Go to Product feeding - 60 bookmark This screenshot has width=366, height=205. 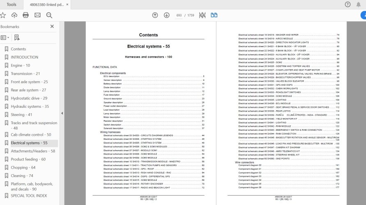28,159
